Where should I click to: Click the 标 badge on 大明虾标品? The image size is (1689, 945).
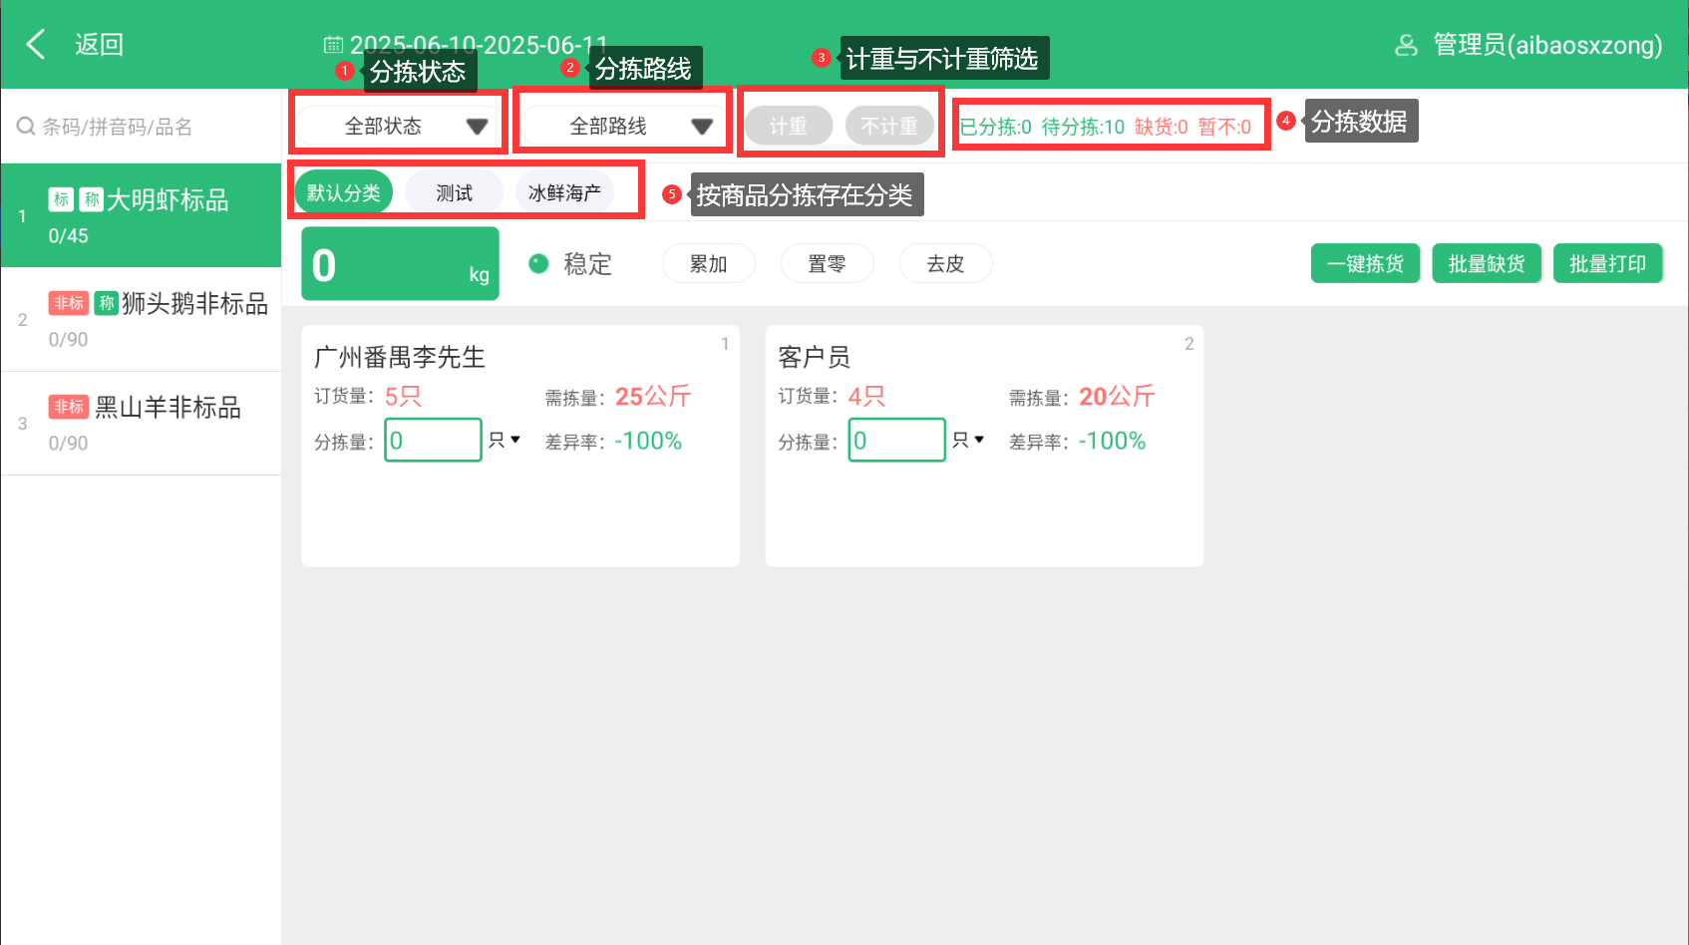pos(61,199)
